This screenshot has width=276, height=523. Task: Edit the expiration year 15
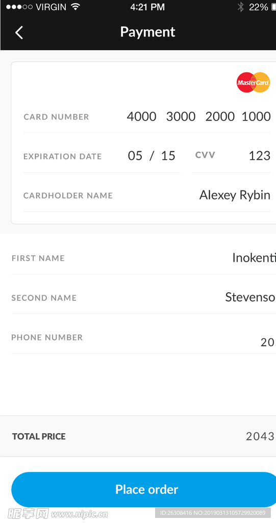168,156
